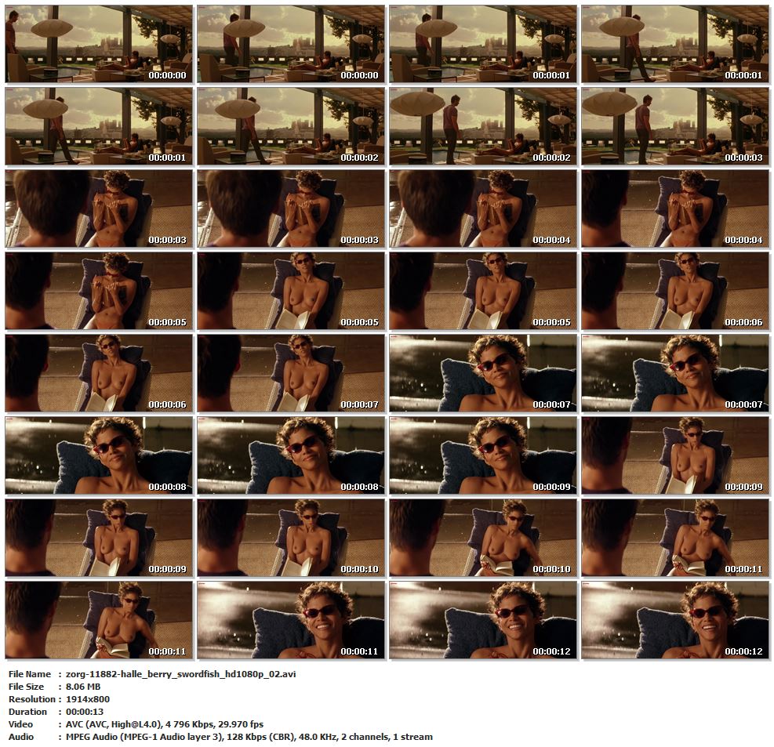Click the 'File Size' label

click(26, 687)
